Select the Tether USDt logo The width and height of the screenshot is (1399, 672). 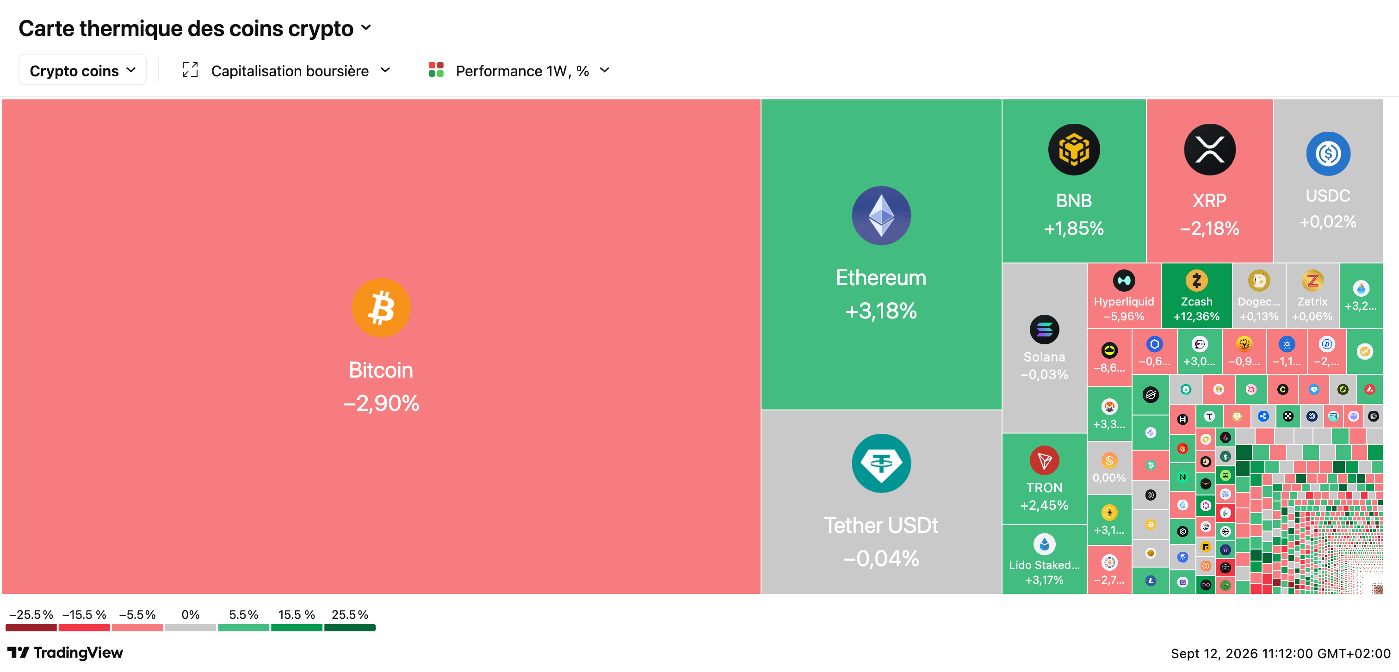[x=881, y=463]
